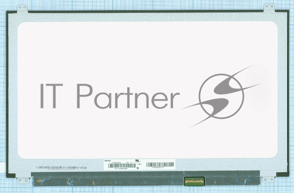Click the right barcode on the white label

pyautogui.click(x=160, y=165)
